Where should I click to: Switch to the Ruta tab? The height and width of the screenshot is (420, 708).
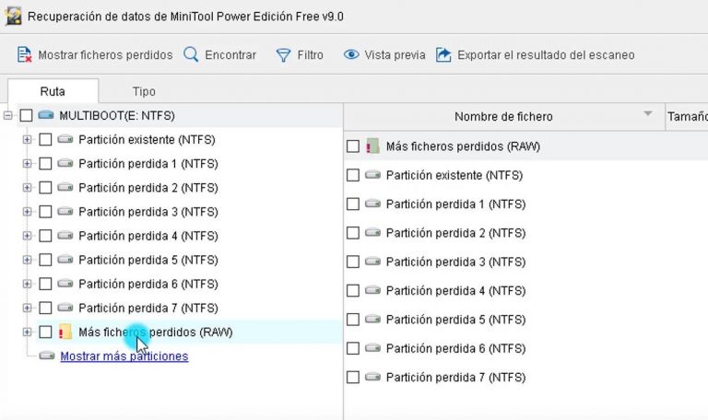(x=53, y=91)
